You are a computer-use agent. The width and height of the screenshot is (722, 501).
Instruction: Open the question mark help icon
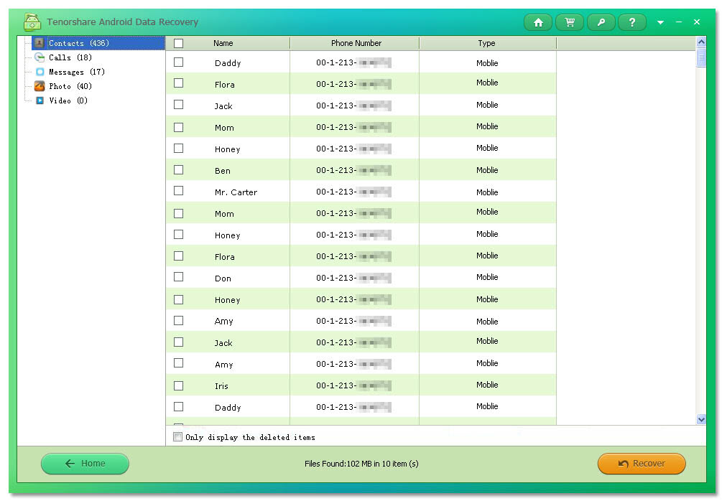click(631, 22)
